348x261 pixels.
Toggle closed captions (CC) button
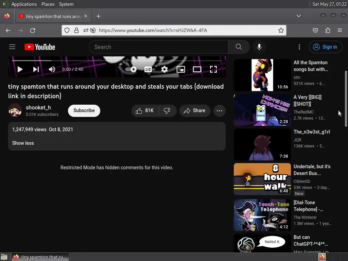point(148,69)
